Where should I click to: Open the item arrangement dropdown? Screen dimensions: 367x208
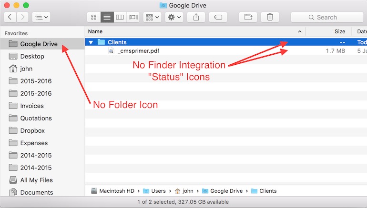point(153,17)
